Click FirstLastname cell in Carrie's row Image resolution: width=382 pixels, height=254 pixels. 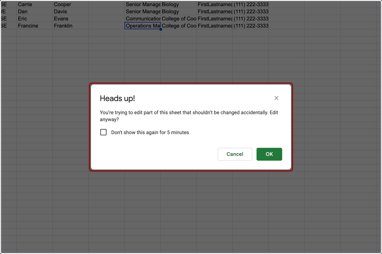point(215,4)
